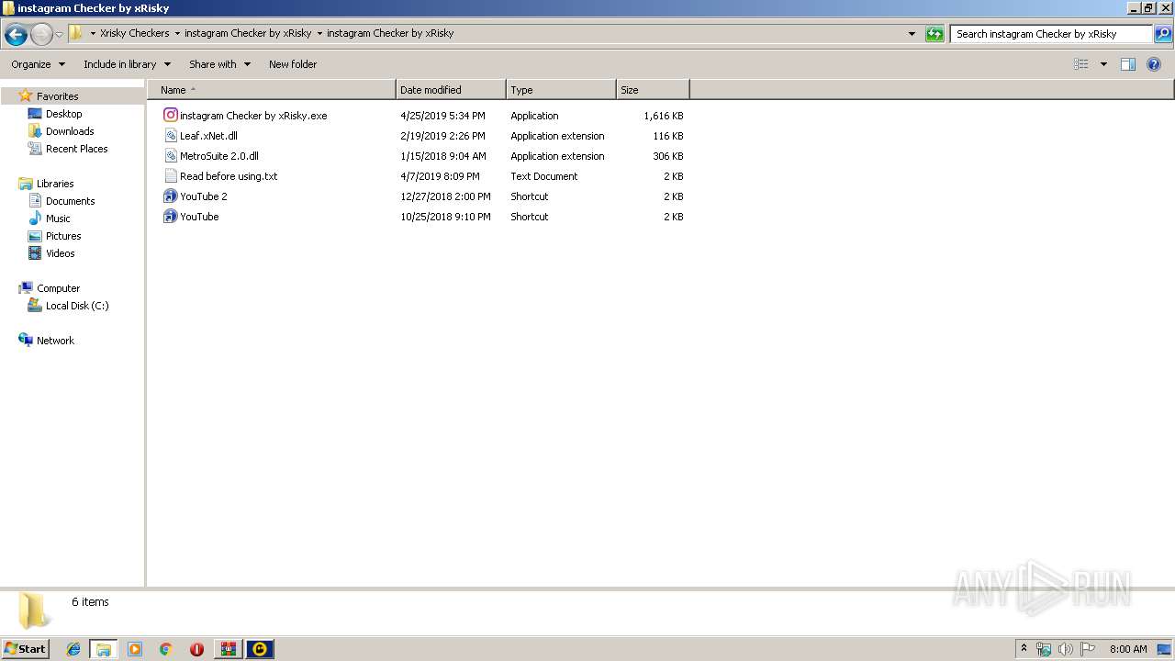Click the Action Center flag icon

point(1088,649)
